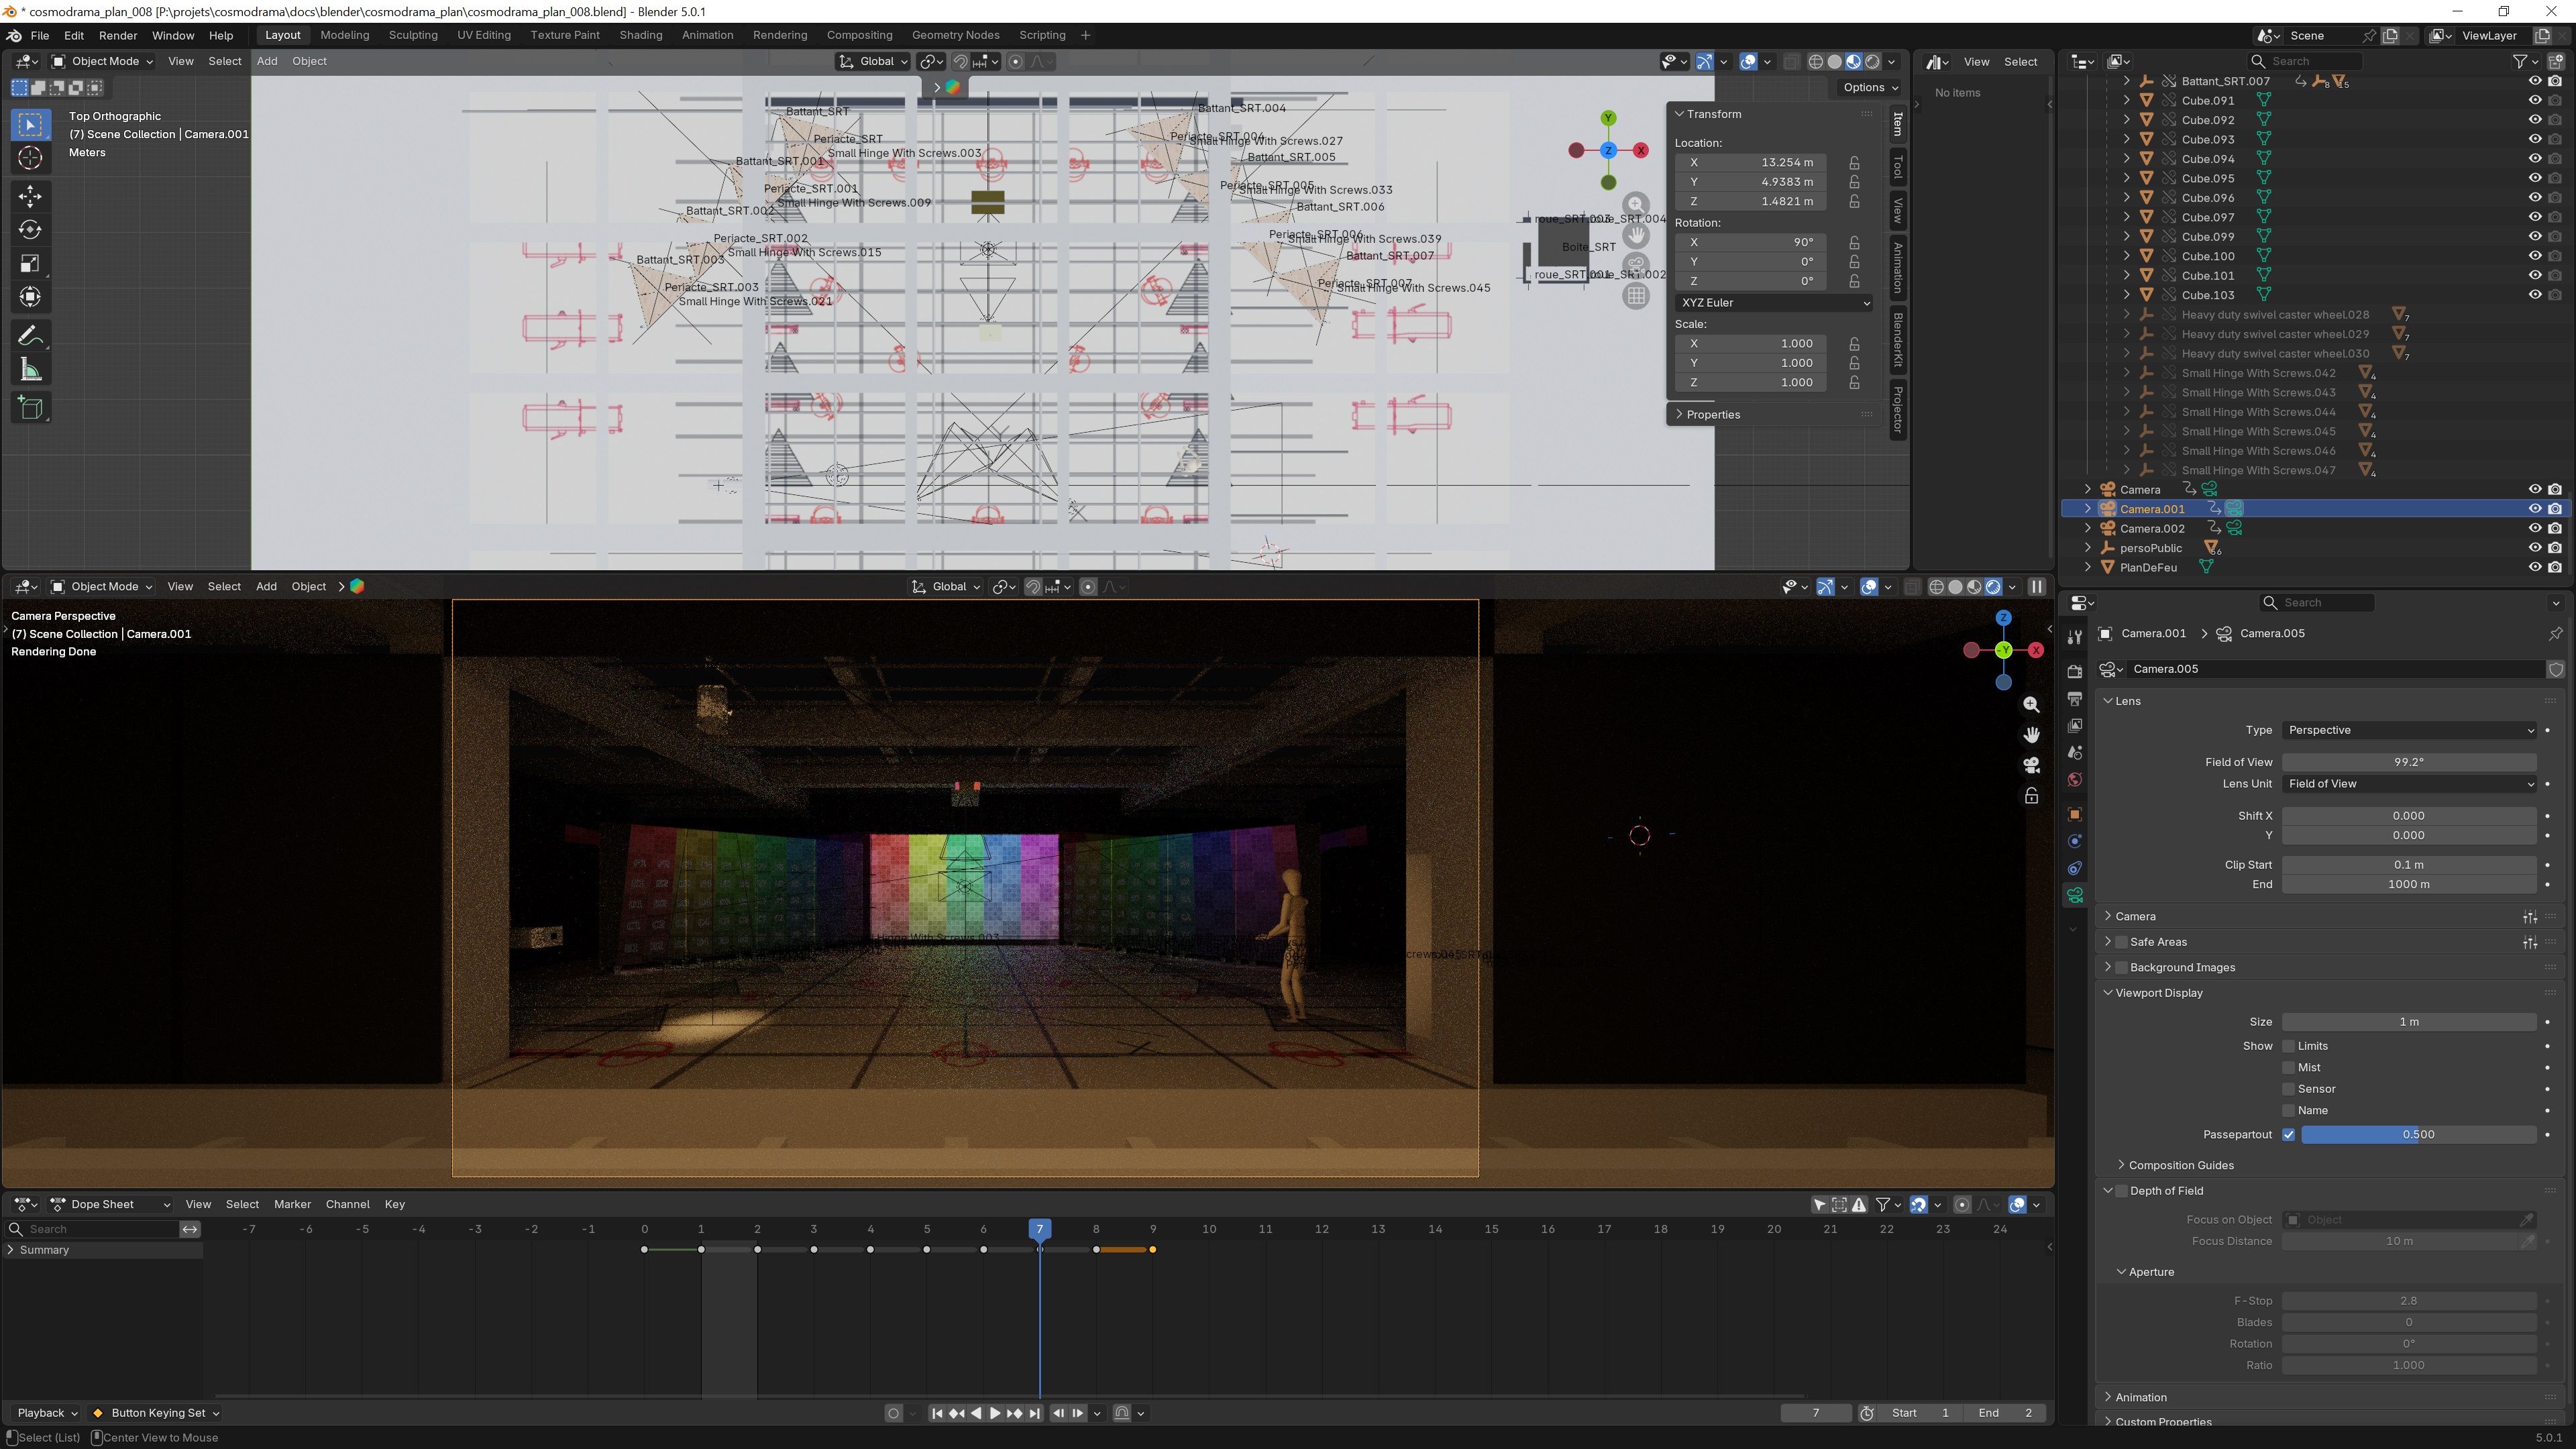Click the Field of View value field

[x=2408, y=762]
